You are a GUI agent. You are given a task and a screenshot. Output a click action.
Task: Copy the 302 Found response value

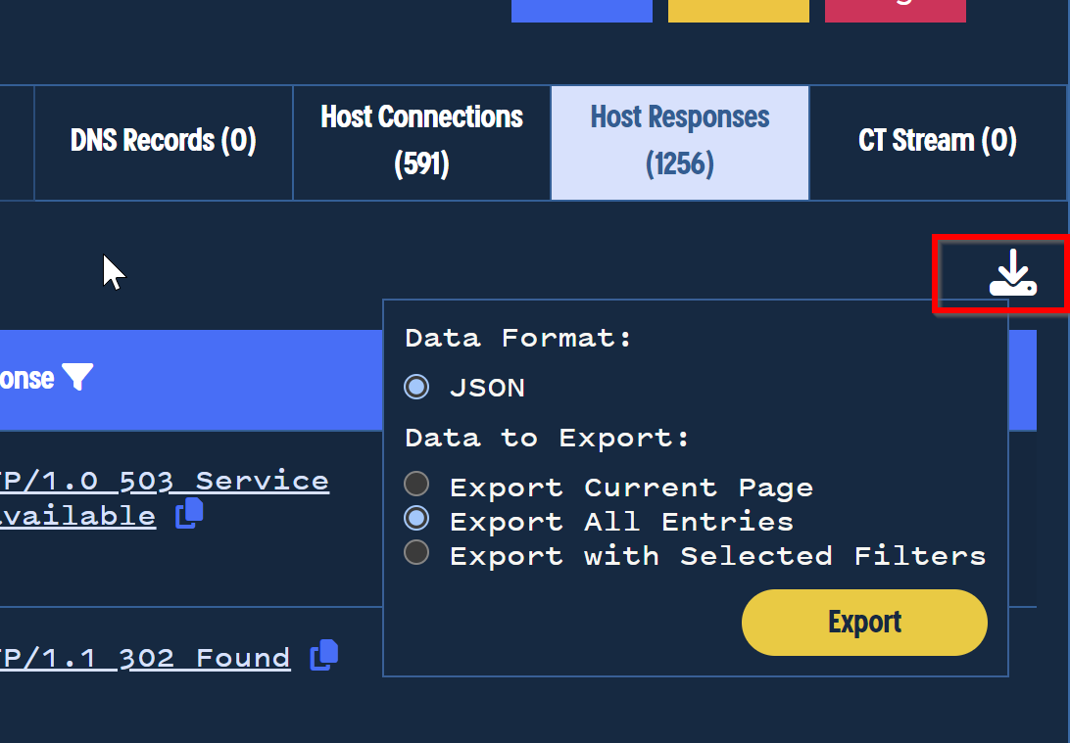pyautogui.click(x=324, y=655)
